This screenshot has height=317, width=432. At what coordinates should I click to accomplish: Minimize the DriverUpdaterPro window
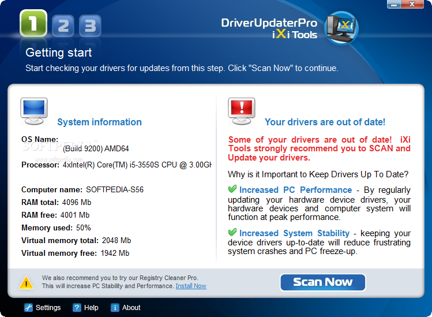(395, 5)
